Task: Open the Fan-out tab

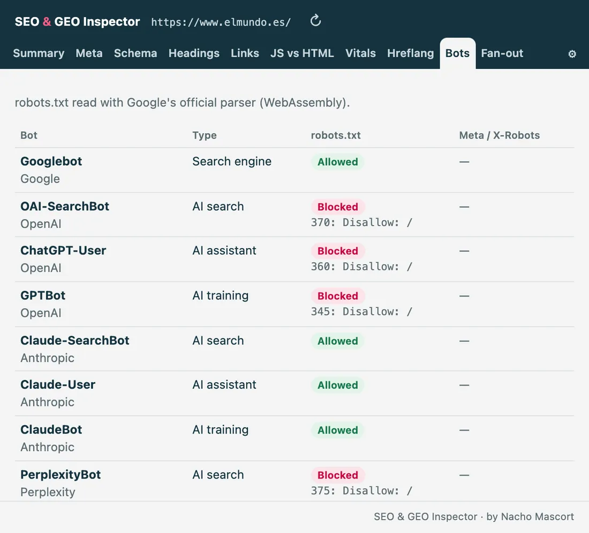Action: point(502,53)
